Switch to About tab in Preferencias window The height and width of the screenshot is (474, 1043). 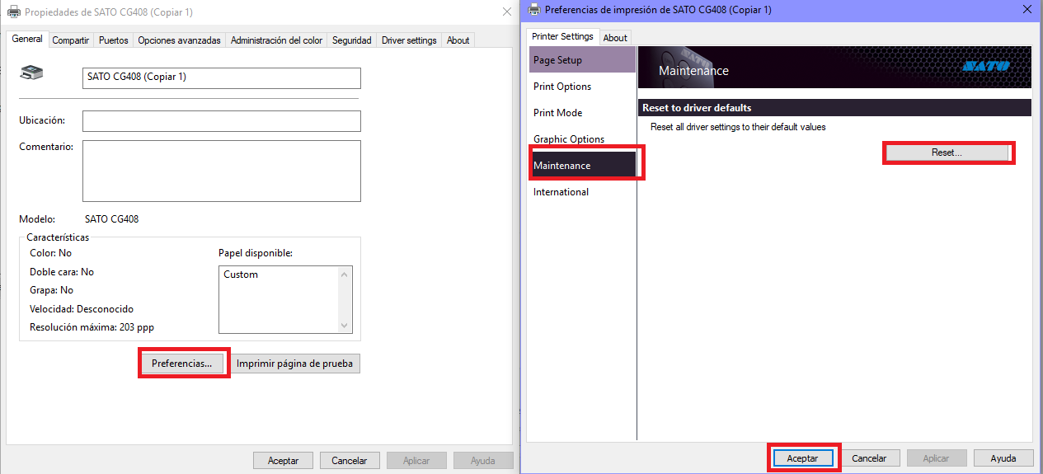[x=615, y=38]
